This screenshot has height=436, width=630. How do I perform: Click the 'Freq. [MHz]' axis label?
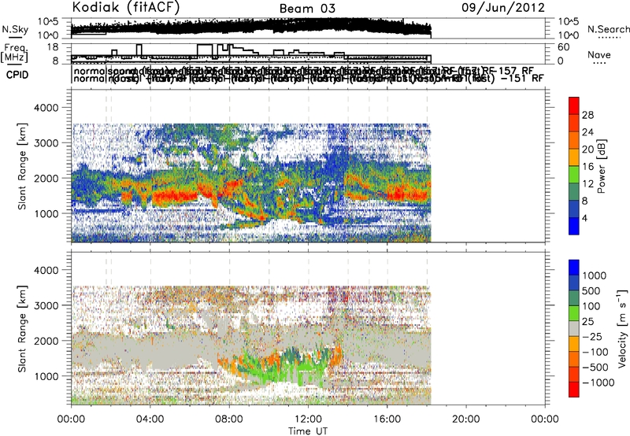14,53
